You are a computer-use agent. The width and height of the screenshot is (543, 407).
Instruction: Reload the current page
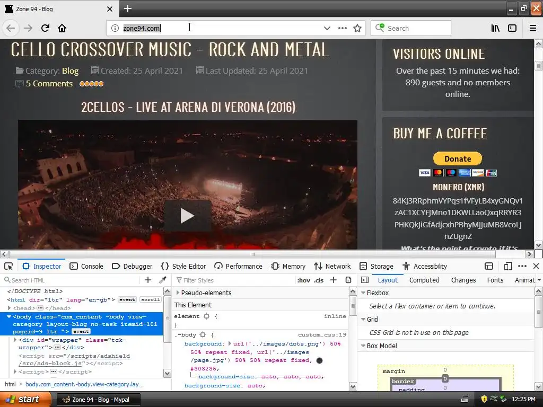point(45,28)
